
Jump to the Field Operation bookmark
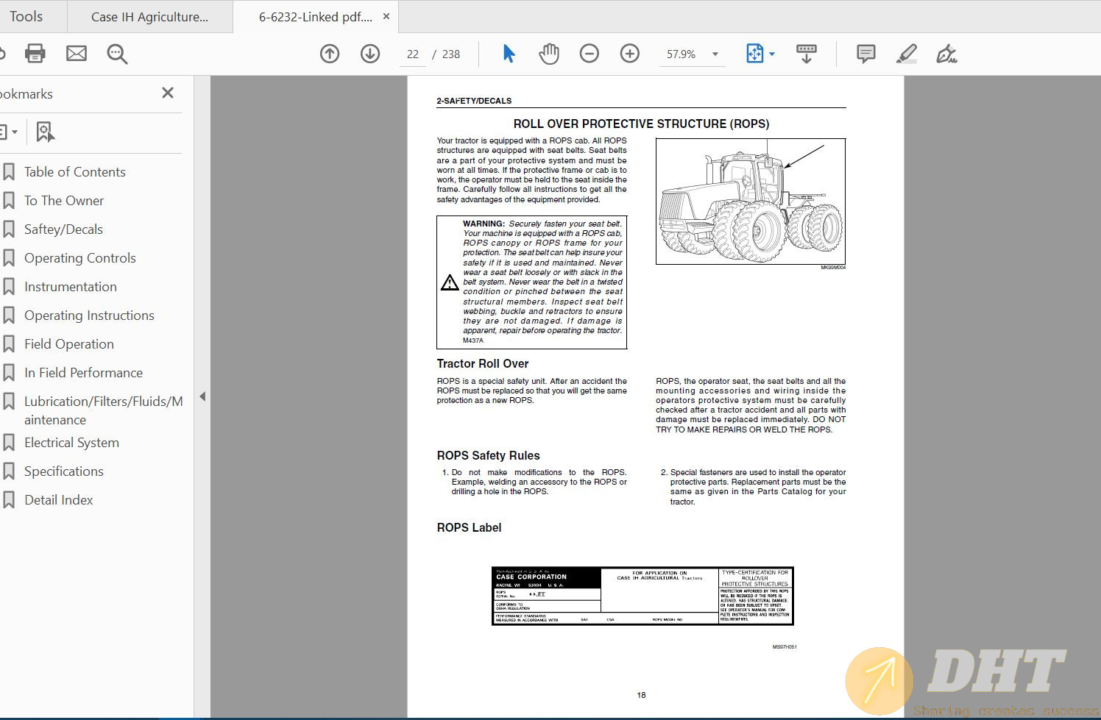(69, 344)
